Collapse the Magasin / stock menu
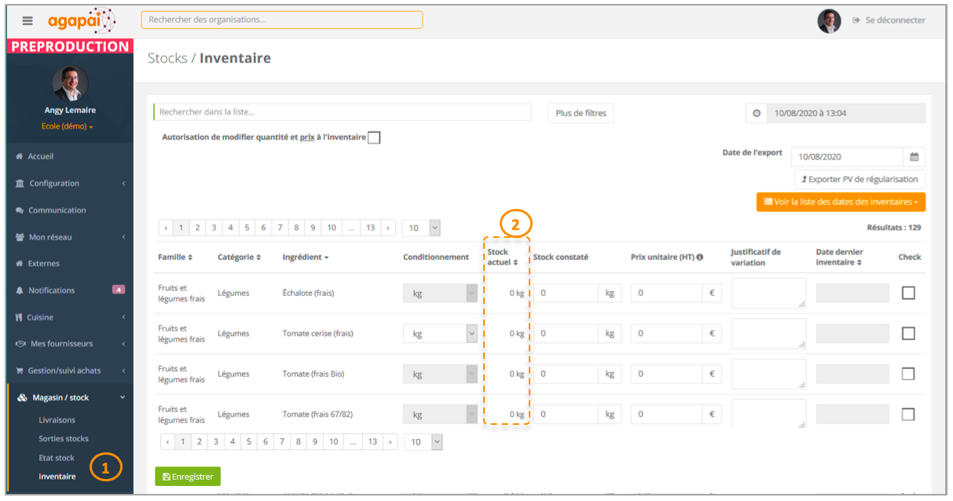 click(70, 397)
